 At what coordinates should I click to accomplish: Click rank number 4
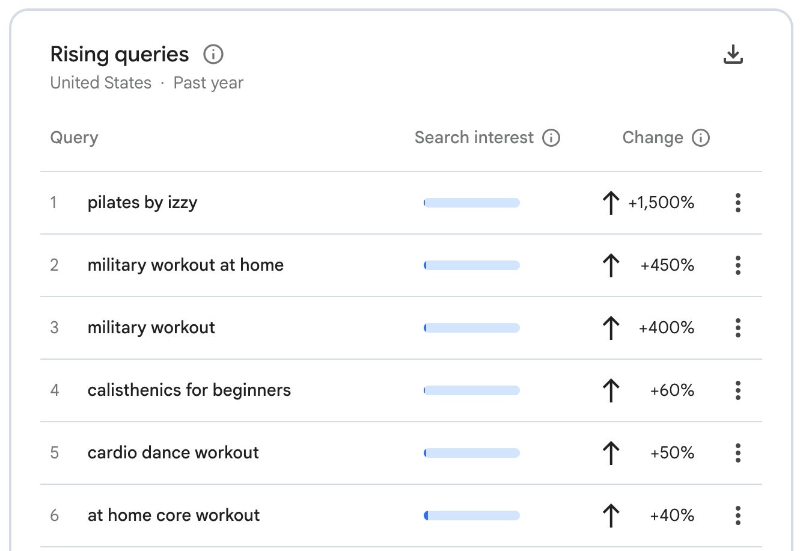click(x=54, y=390)
